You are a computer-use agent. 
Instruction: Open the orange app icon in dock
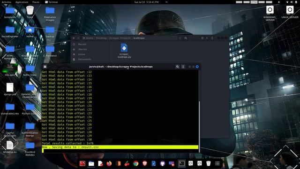(118, 163)
